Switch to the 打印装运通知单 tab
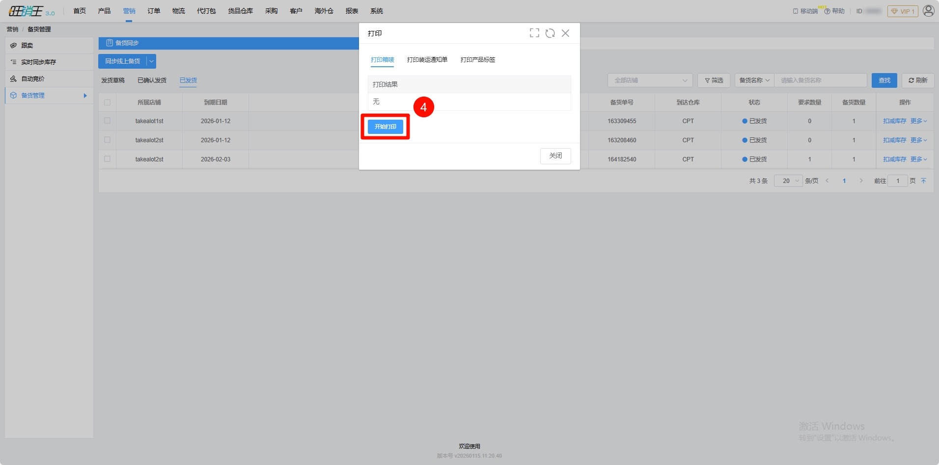The image size is (939, 465). [x=427, y=60]
